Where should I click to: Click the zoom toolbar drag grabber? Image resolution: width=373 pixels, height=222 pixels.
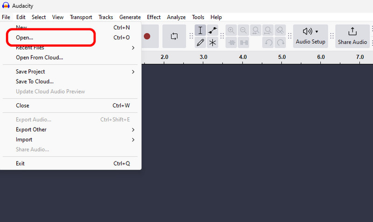(x=222, y=36)
